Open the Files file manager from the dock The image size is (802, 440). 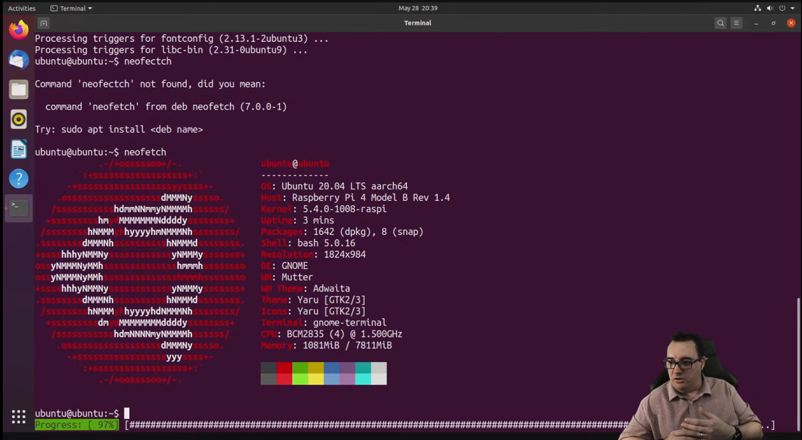click(x=18, y=89)
